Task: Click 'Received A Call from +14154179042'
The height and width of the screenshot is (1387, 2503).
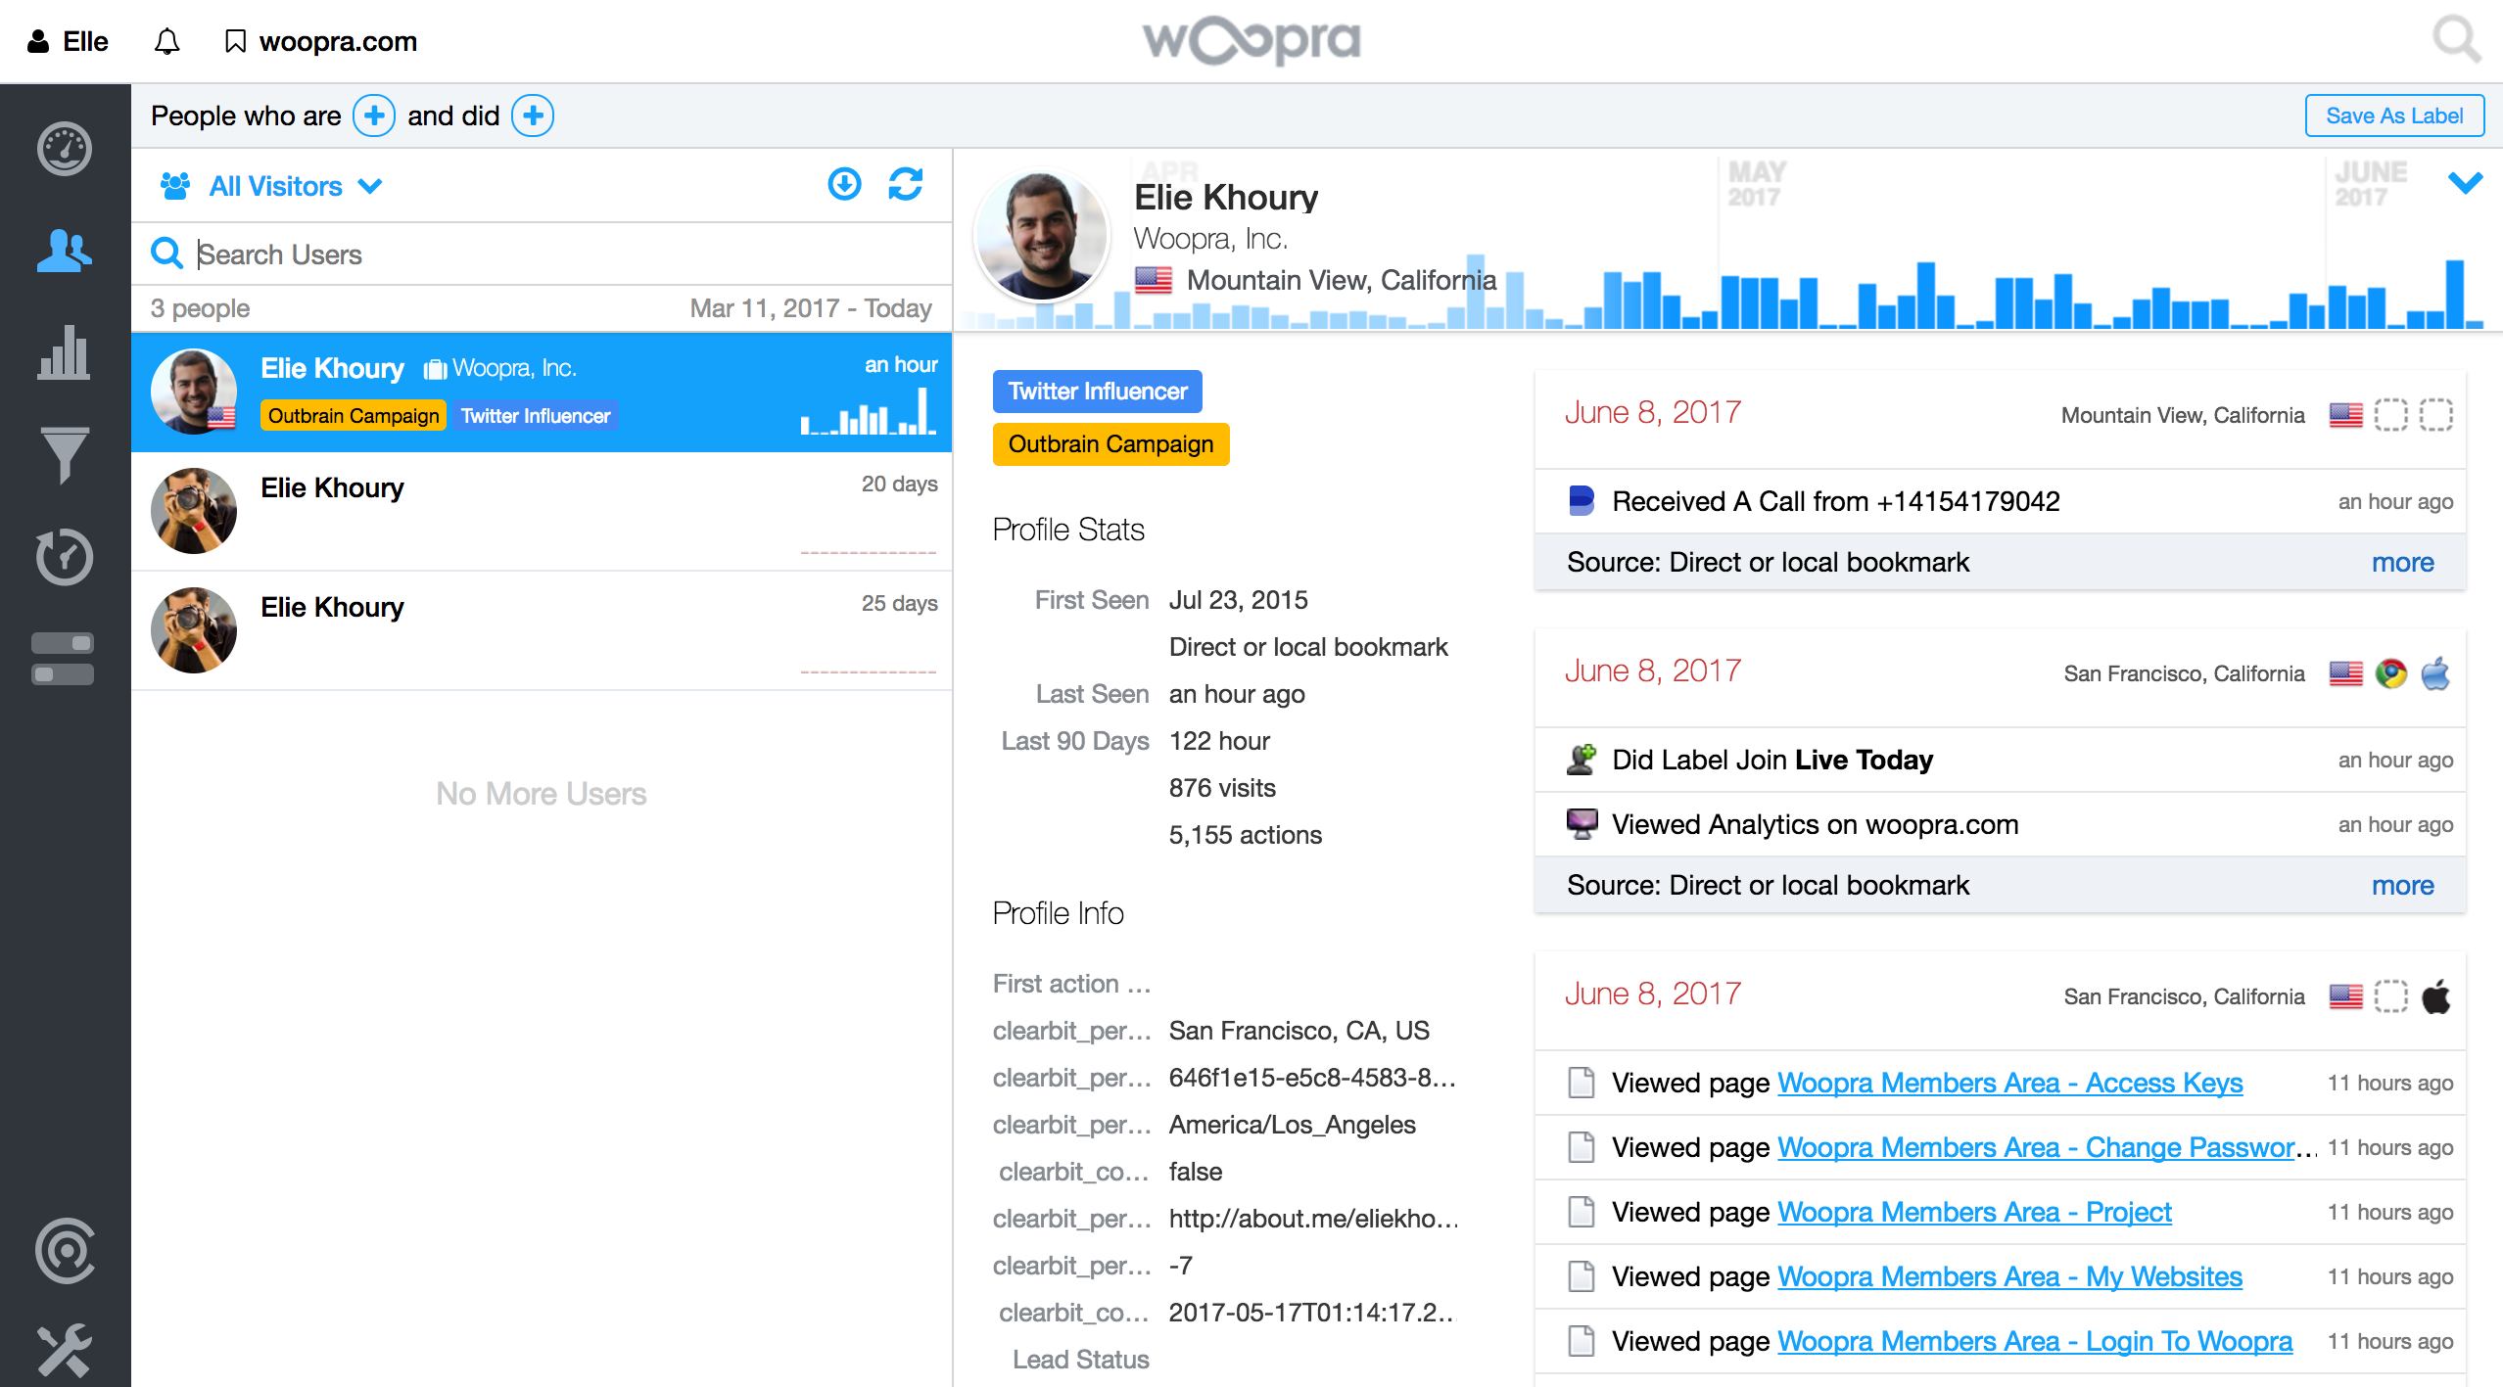Action: point(1835,501)
